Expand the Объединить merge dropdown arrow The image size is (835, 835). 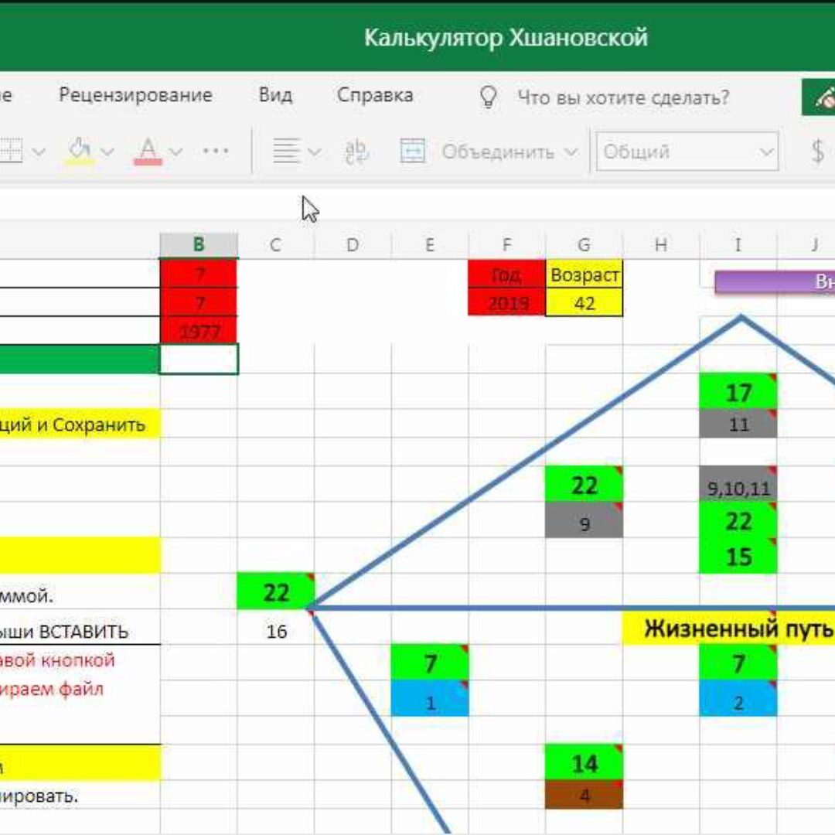(571, 152)
